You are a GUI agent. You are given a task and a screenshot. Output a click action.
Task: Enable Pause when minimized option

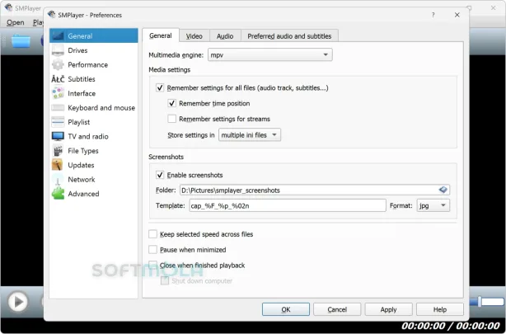(152, 250)
